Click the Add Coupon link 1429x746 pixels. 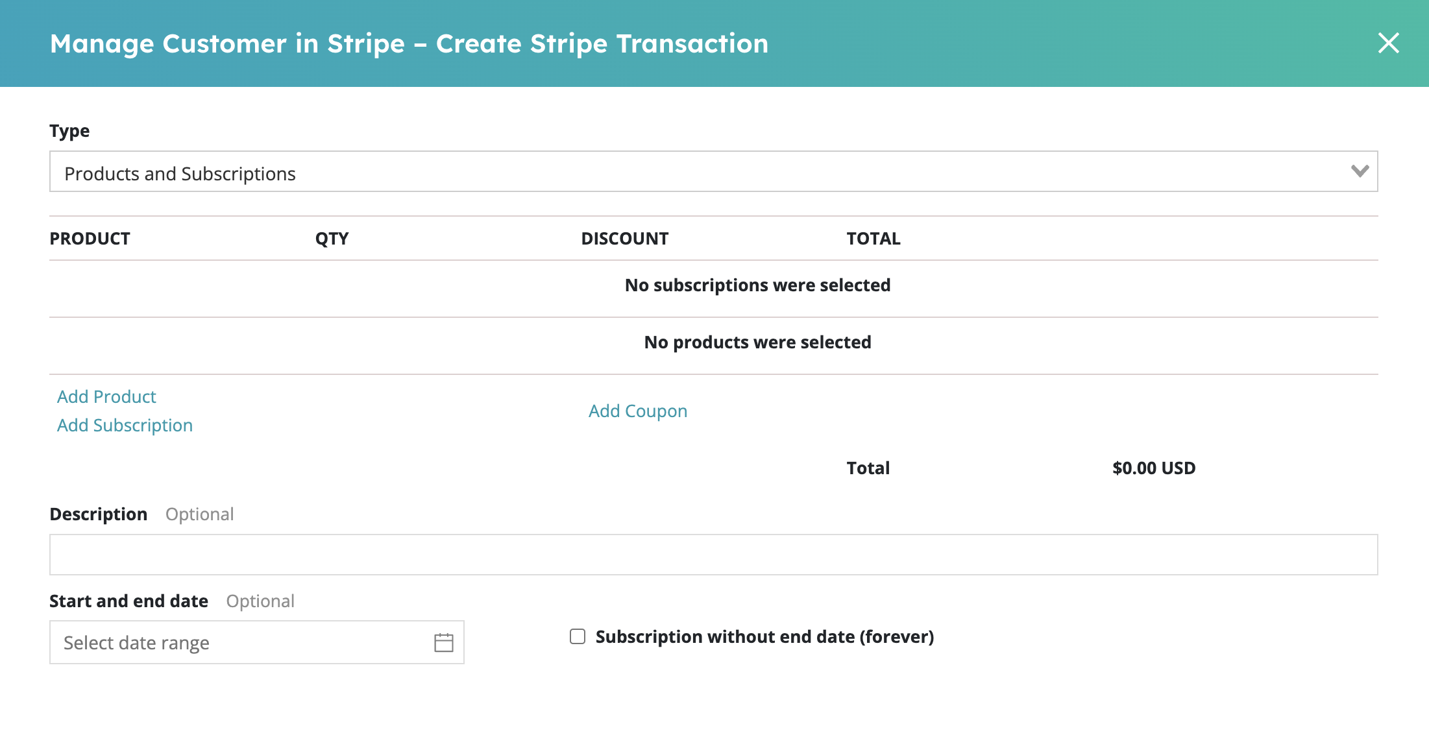638,411
